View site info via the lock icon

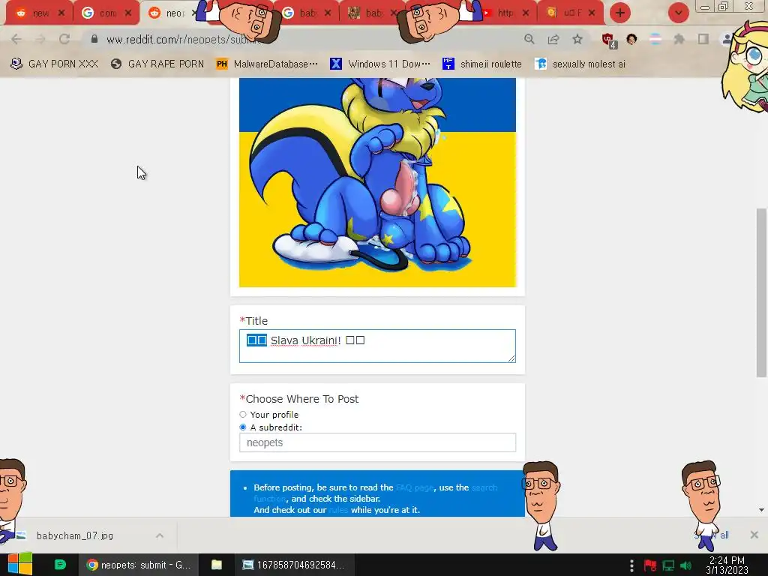(94, 39)
